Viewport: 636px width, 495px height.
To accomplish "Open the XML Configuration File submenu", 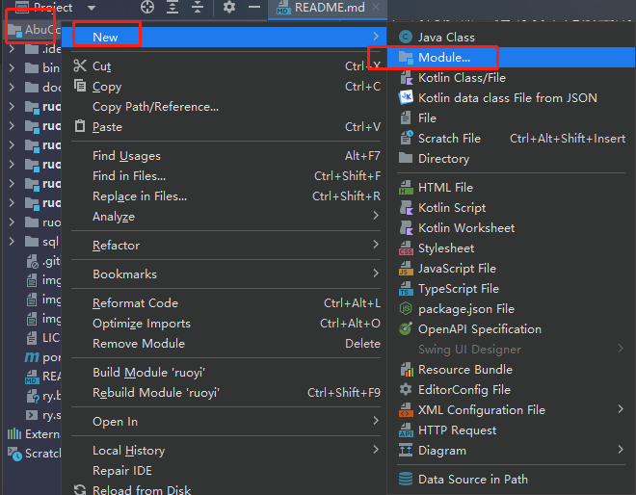I will pos(512,410).
